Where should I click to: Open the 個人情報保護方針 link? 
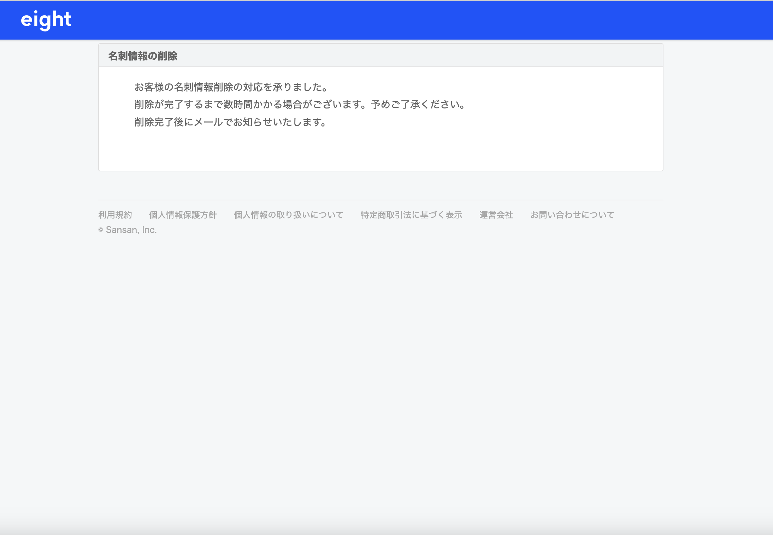point(183,215)
